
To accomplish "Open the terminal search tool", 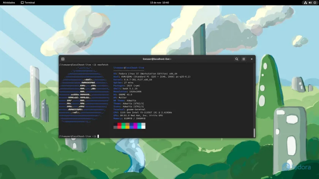I will [237, 59].
